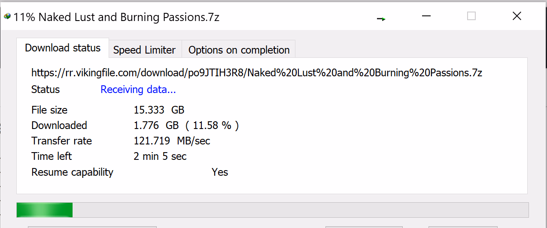The height and width of the screenshot is (228, 547).
Task: Click the gray unfilled part of progress bar
Action: (x=301, y=210)
